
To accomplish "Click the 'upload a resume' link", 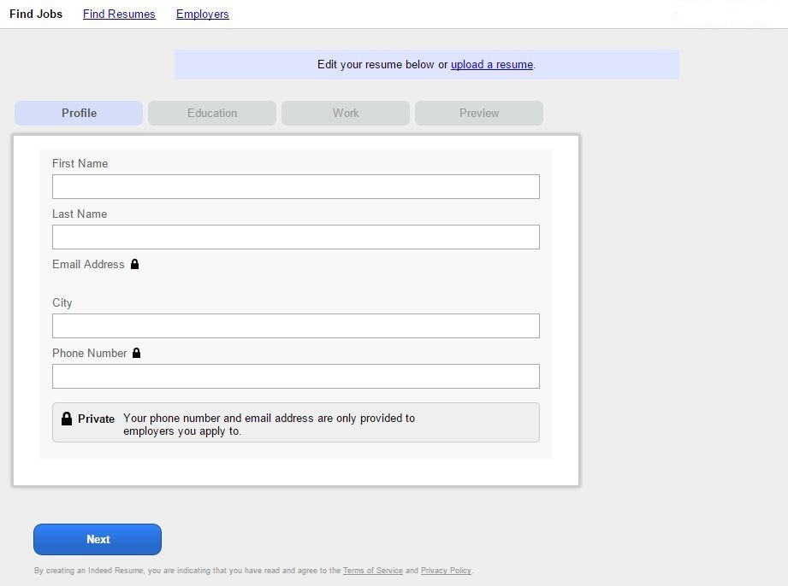I will point(492,64).
